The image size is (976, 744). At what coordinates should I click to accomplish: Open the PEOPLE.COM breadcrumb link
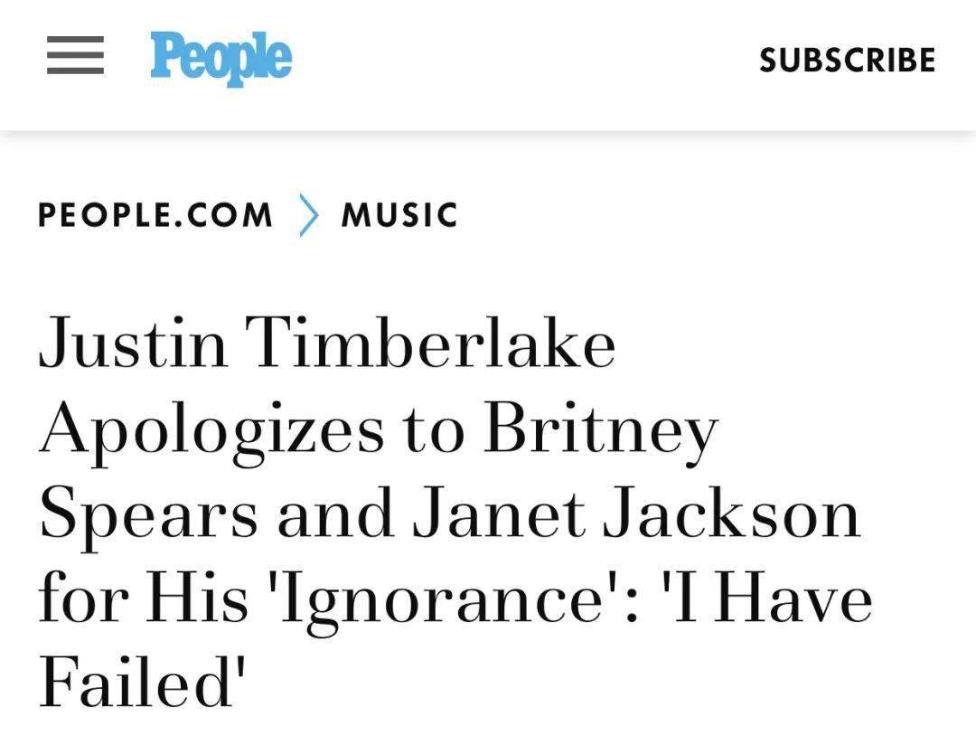pos(155,215)
